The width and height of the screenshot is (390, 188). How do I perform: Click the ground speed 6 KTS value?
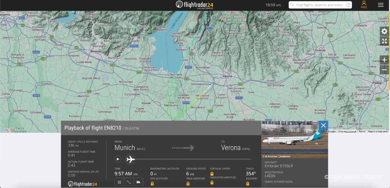(190, 174)
